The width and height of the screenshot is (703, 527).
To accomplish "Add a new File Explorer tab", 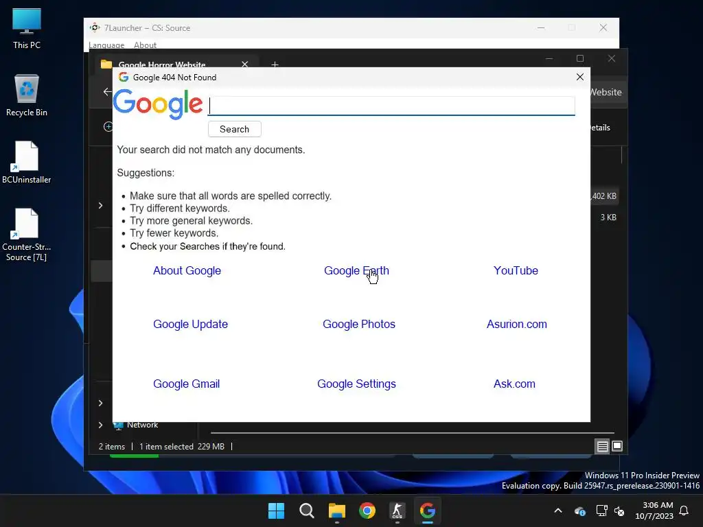I will tap(275, 65).
